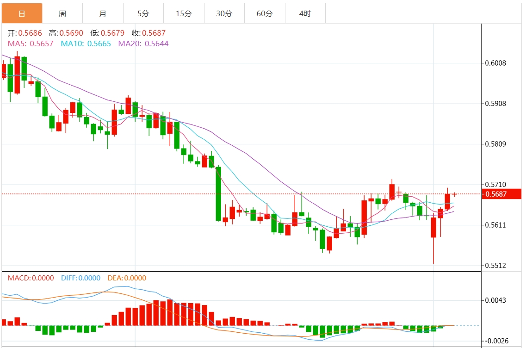
Task: Click the 0.5512 price axis label
Action: pos(496,266)
